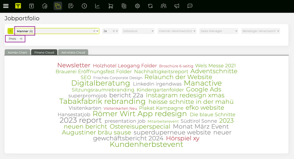The height and width of the screenshot is (159, 294).
Task: Click the yellow T logo icon
Action: [x=18, y=6]
